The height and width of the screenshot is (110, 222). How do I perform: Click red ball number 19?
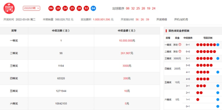click(58, 8)
